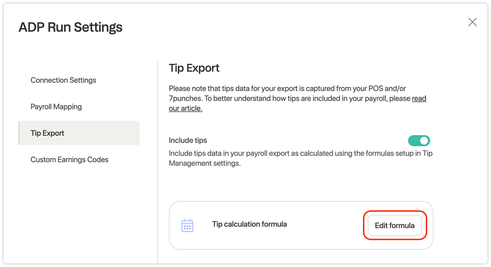Viewport: 491px width, 267px height.
Task: Close the ADP Run Settings dialog
Action: click(x=472, y=22)
